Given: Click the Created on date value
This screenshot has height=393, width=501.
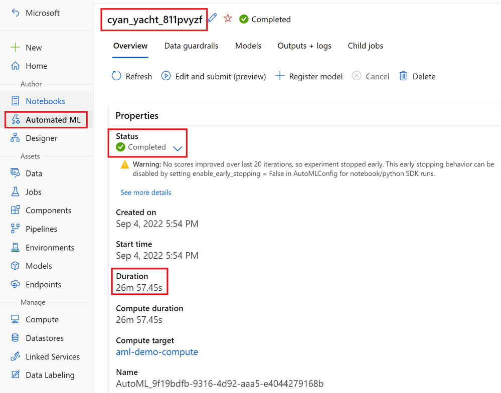Looking at the screenshot, I should coord(157,224).
